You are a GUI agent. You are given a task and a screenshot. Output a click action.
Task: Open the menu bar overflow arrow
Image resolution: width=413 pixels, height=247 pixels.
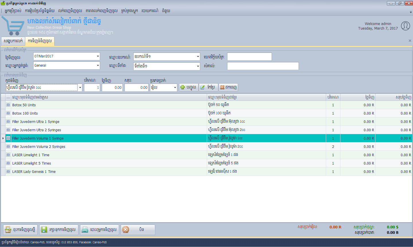click(411, 12)
